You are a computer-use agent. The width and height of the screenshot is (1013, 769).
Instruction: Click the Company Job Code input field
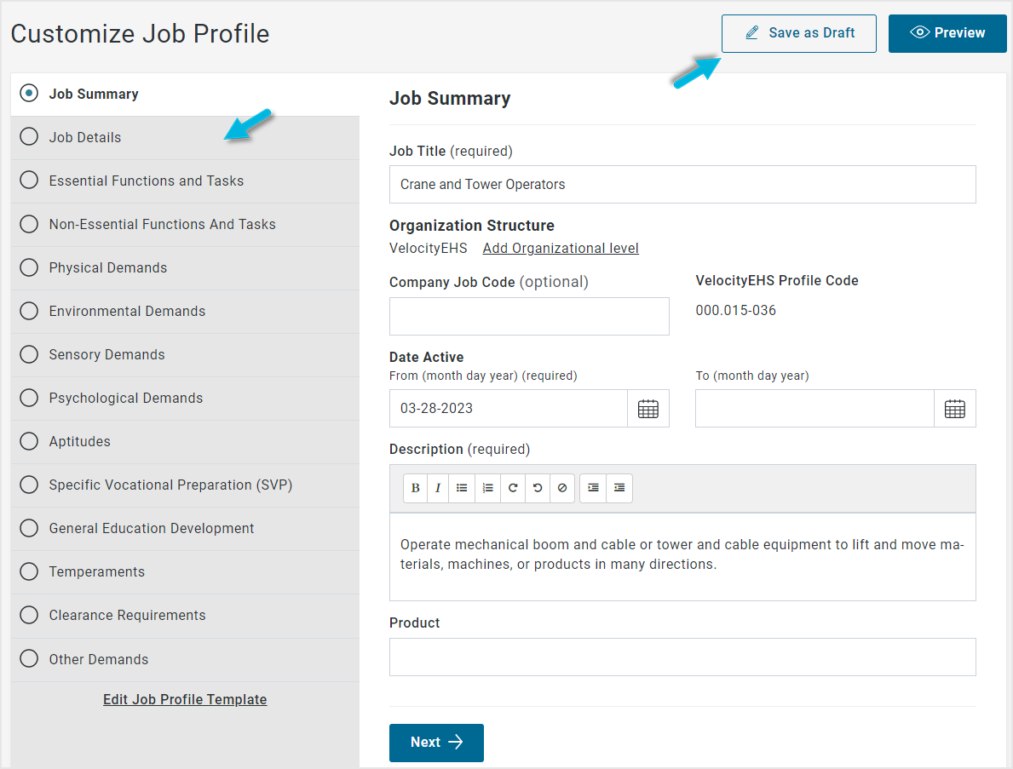529,317
